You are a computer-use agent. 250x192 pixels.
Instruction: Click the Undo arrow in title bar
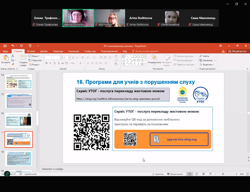[x=12, y=46]
